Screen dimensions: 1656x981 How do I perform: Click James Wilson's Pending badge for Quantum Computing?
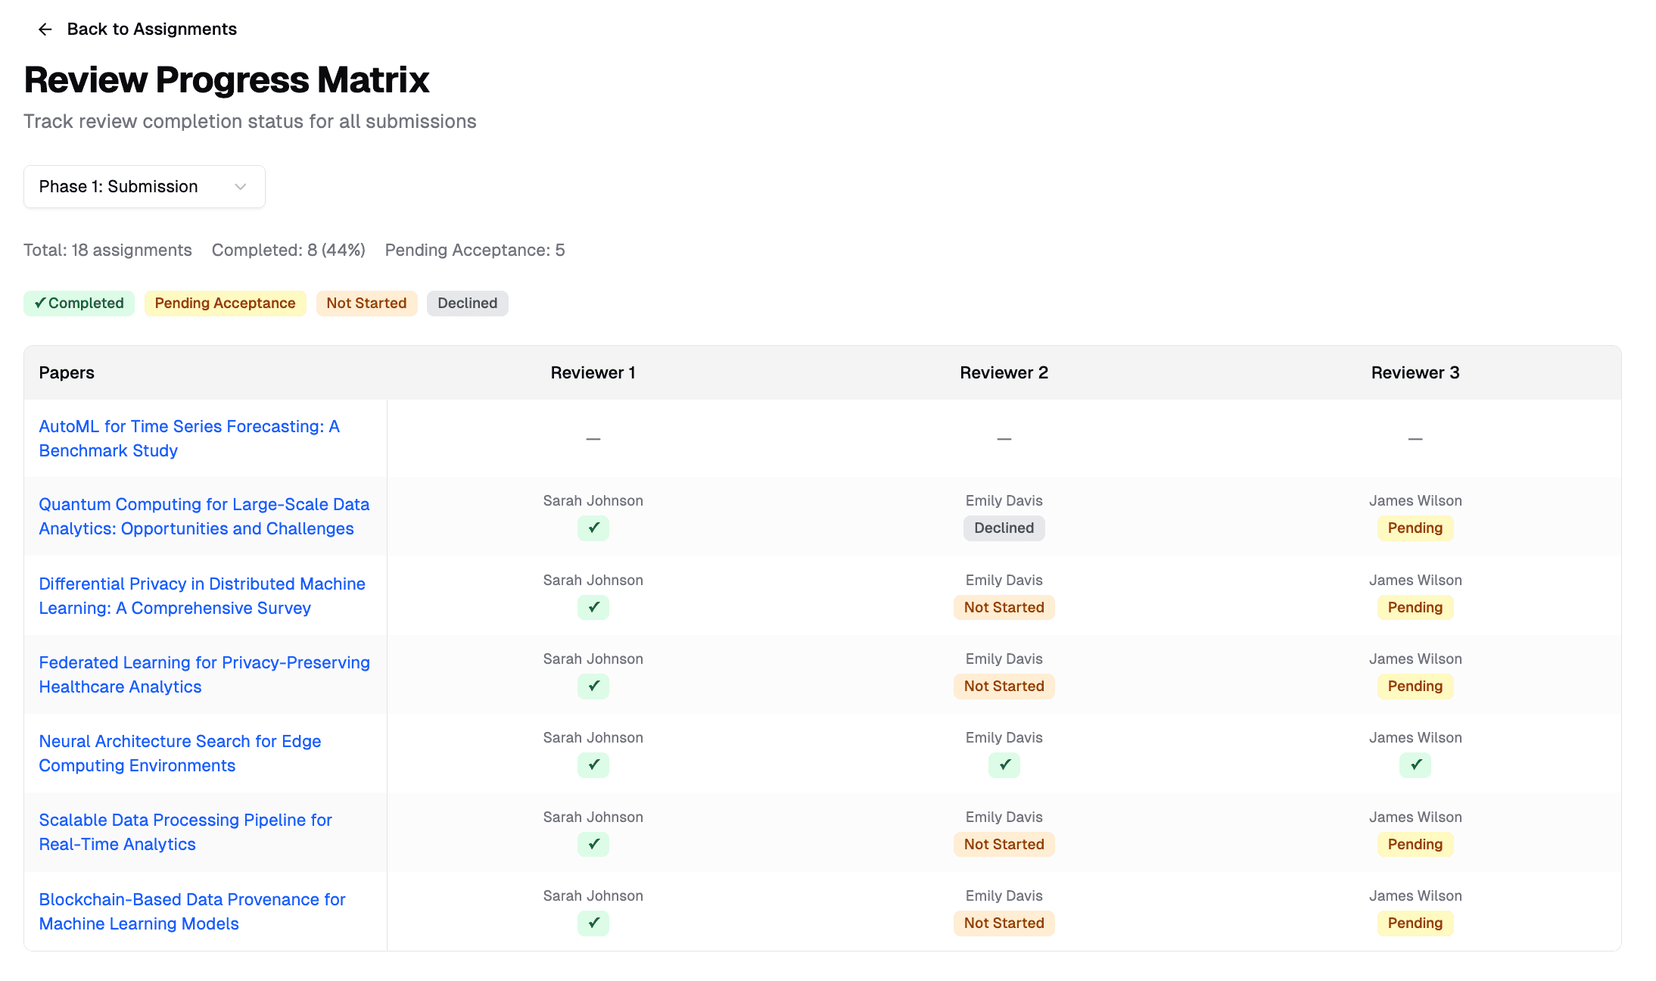(x=1415, y=528)
